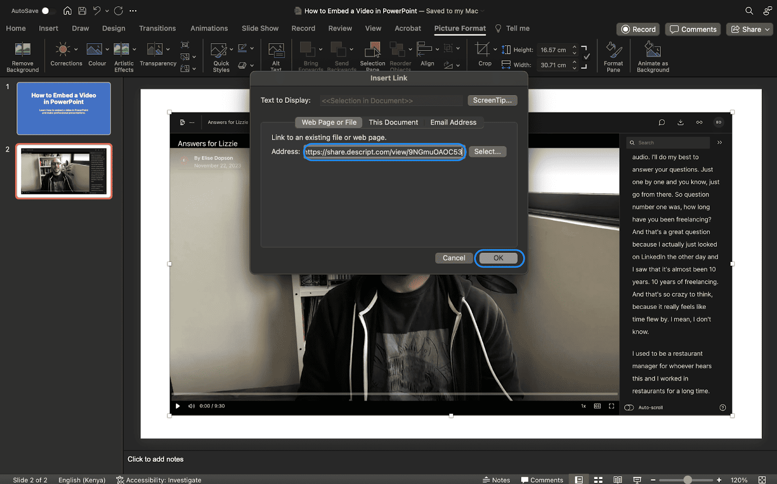Click the Comments button at top right
777x484 pixels.
pos(693,29)
